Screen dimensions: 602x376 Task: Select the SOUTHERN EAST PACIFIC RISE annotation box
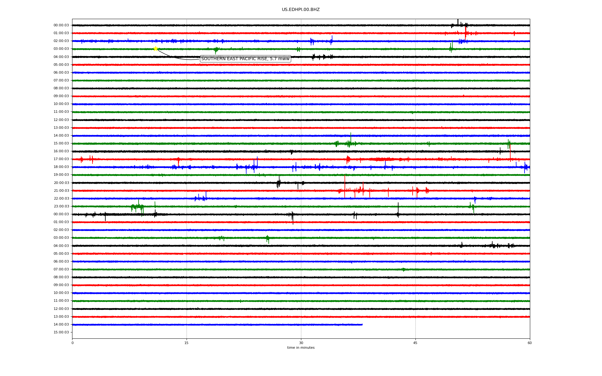(245, 59)
